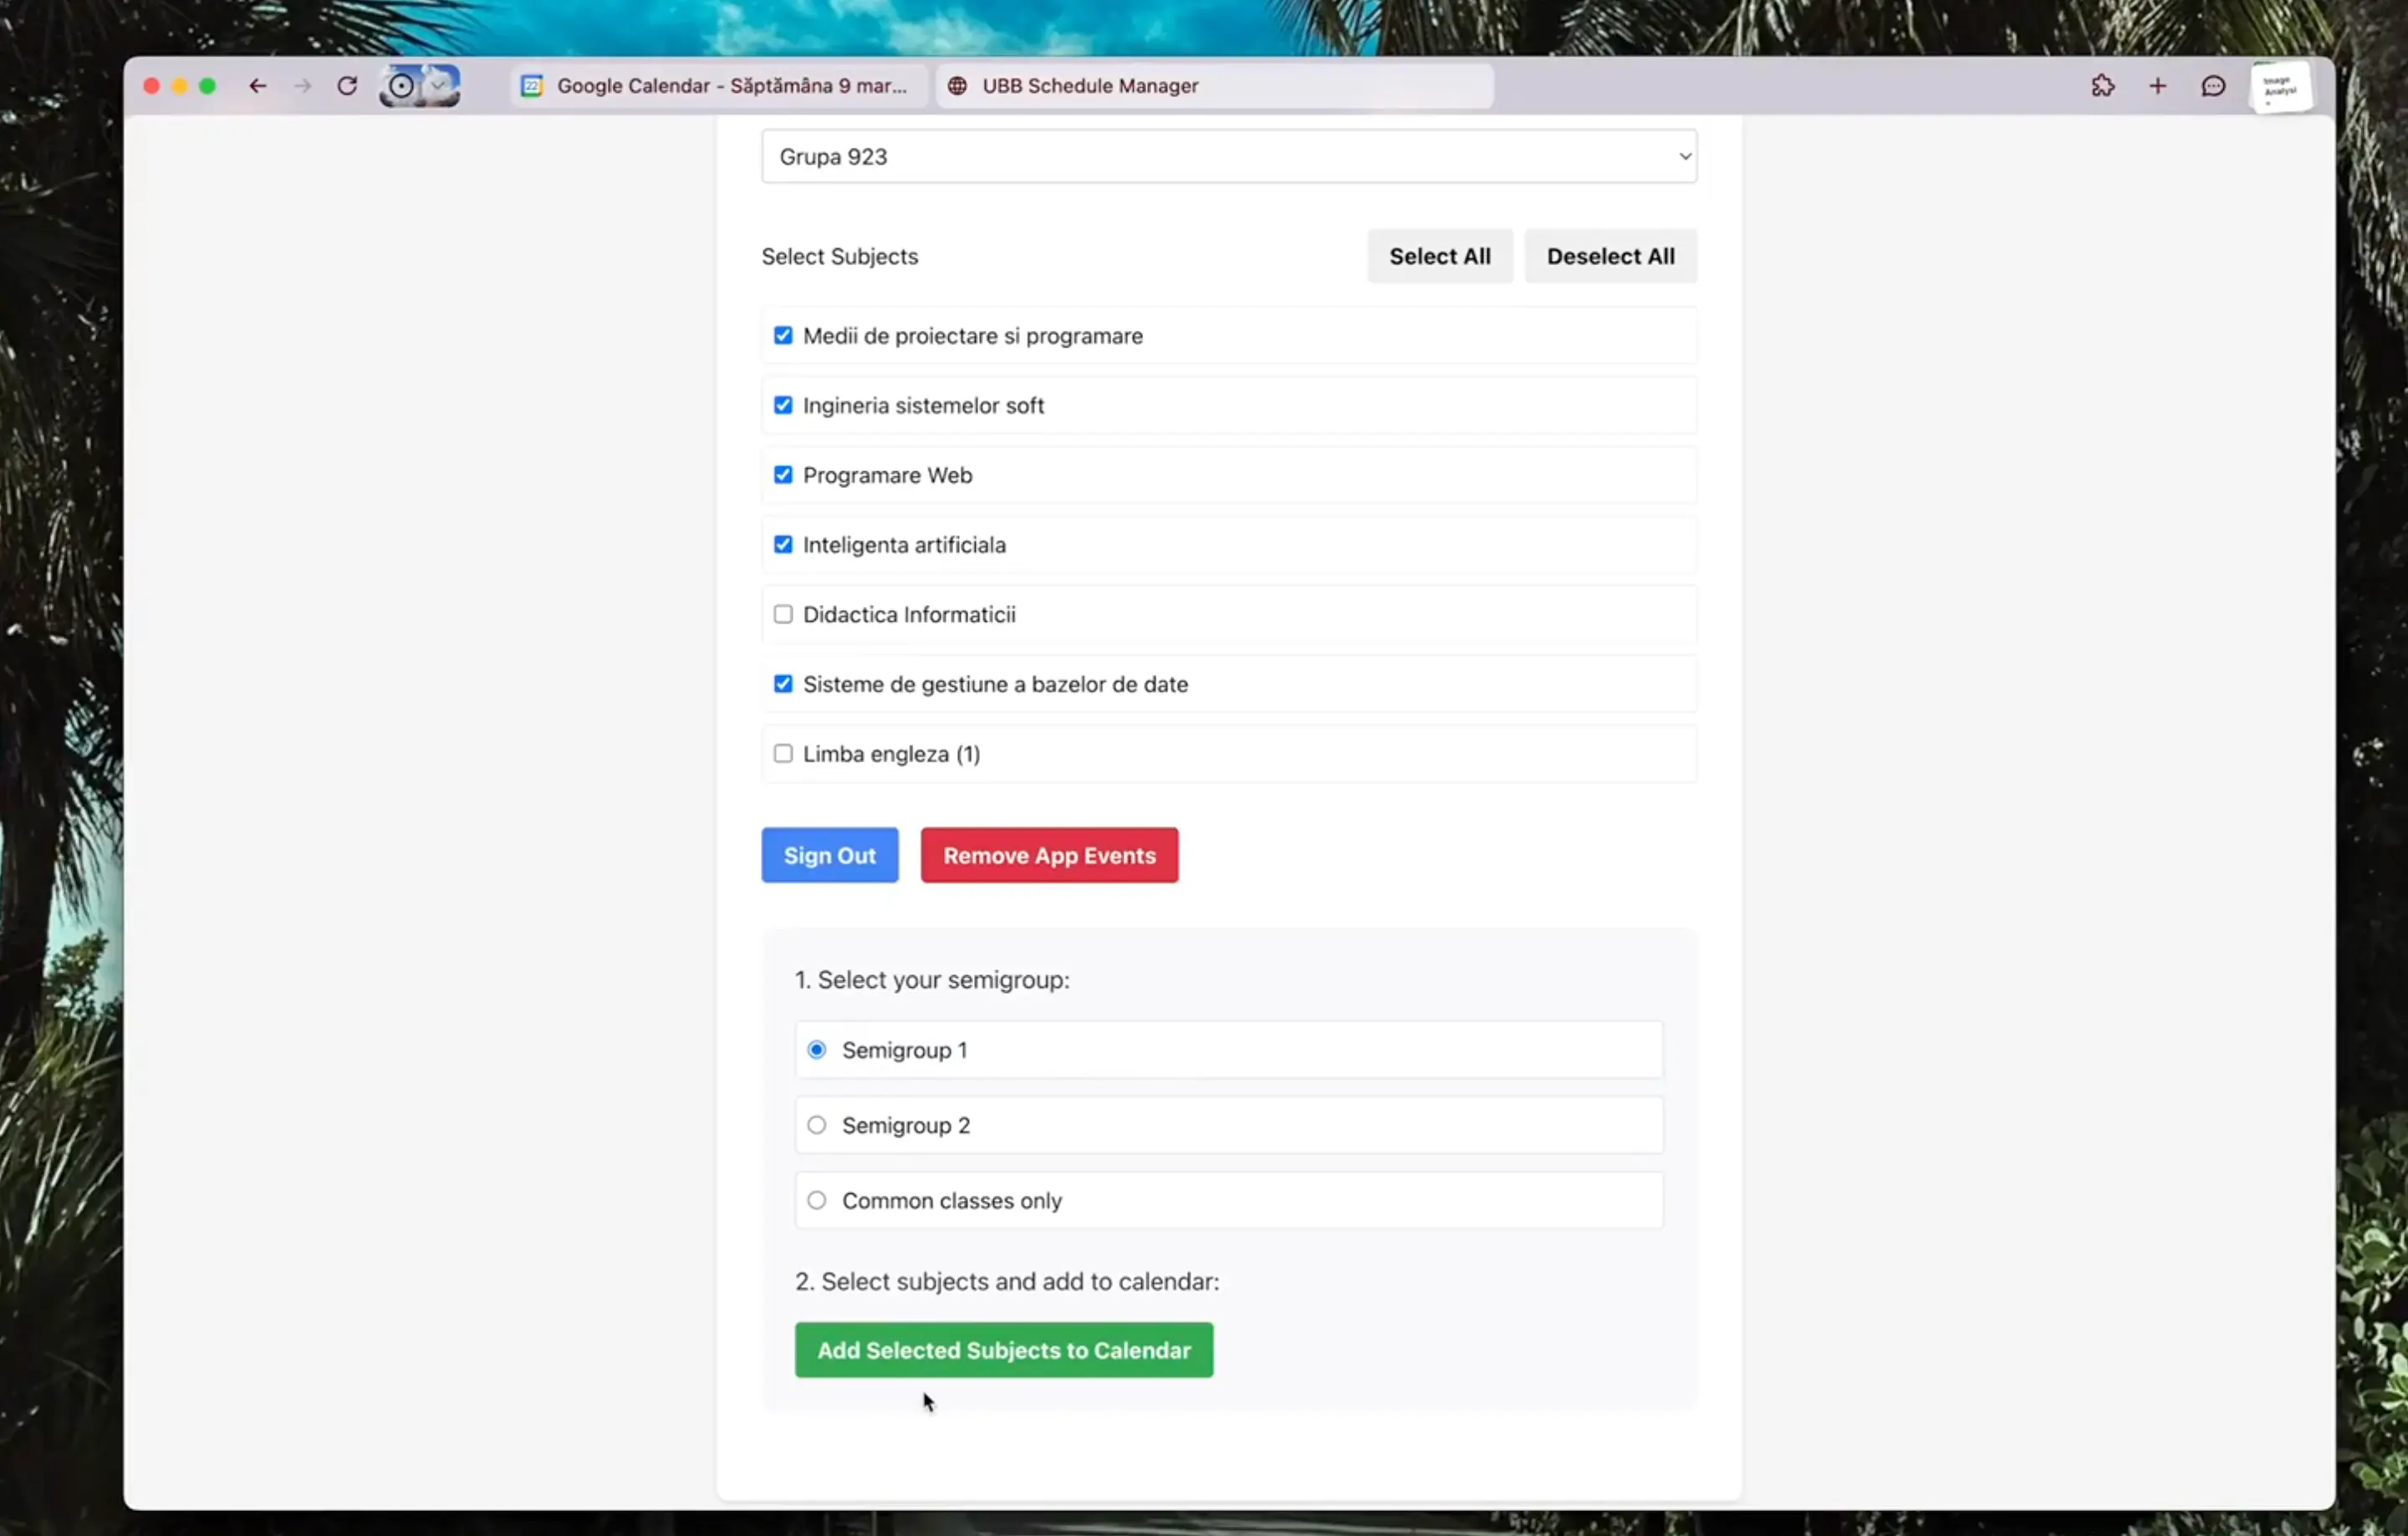Enable the Didactica Informaticii checkbox

[783, 614]
